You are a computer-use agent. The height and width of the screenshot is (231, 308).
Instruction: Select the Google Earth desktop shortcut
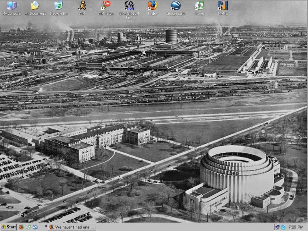click(176, 8)
